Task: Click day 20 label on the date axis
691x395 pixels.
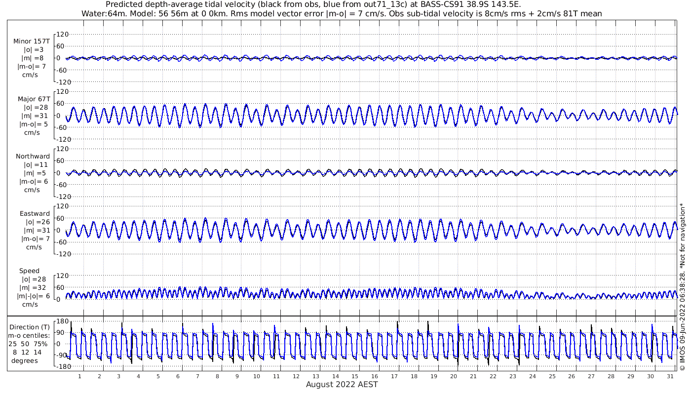Action: (454, 376)
